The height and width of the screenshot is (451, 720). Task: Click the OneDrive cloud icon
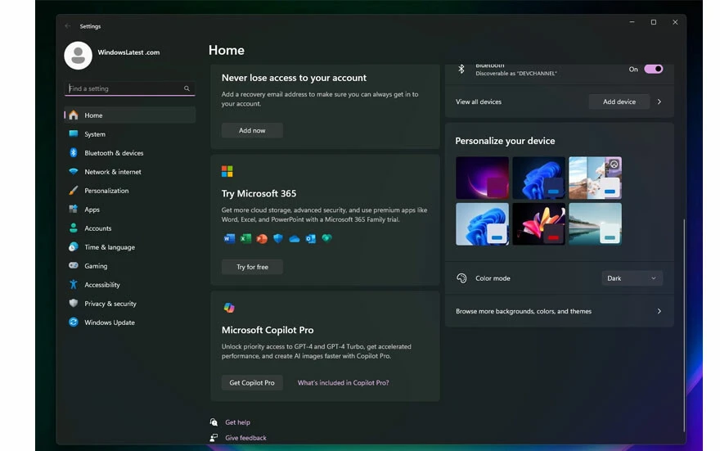(295, 239)
